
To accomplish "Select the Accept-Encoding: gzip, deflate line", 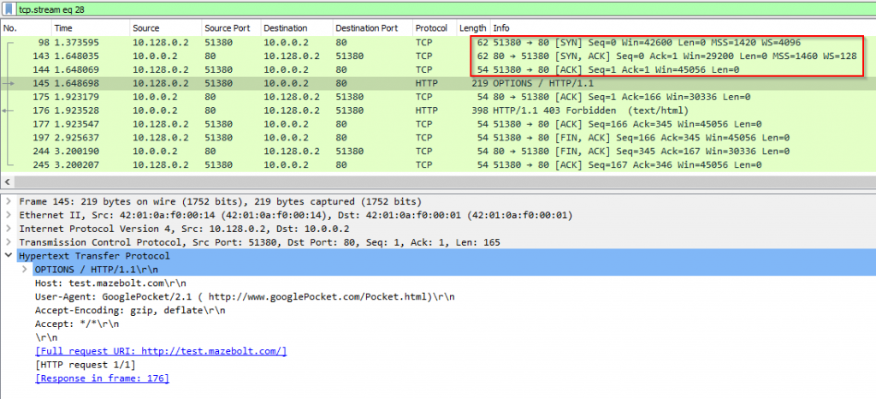I will coord(130,310).
